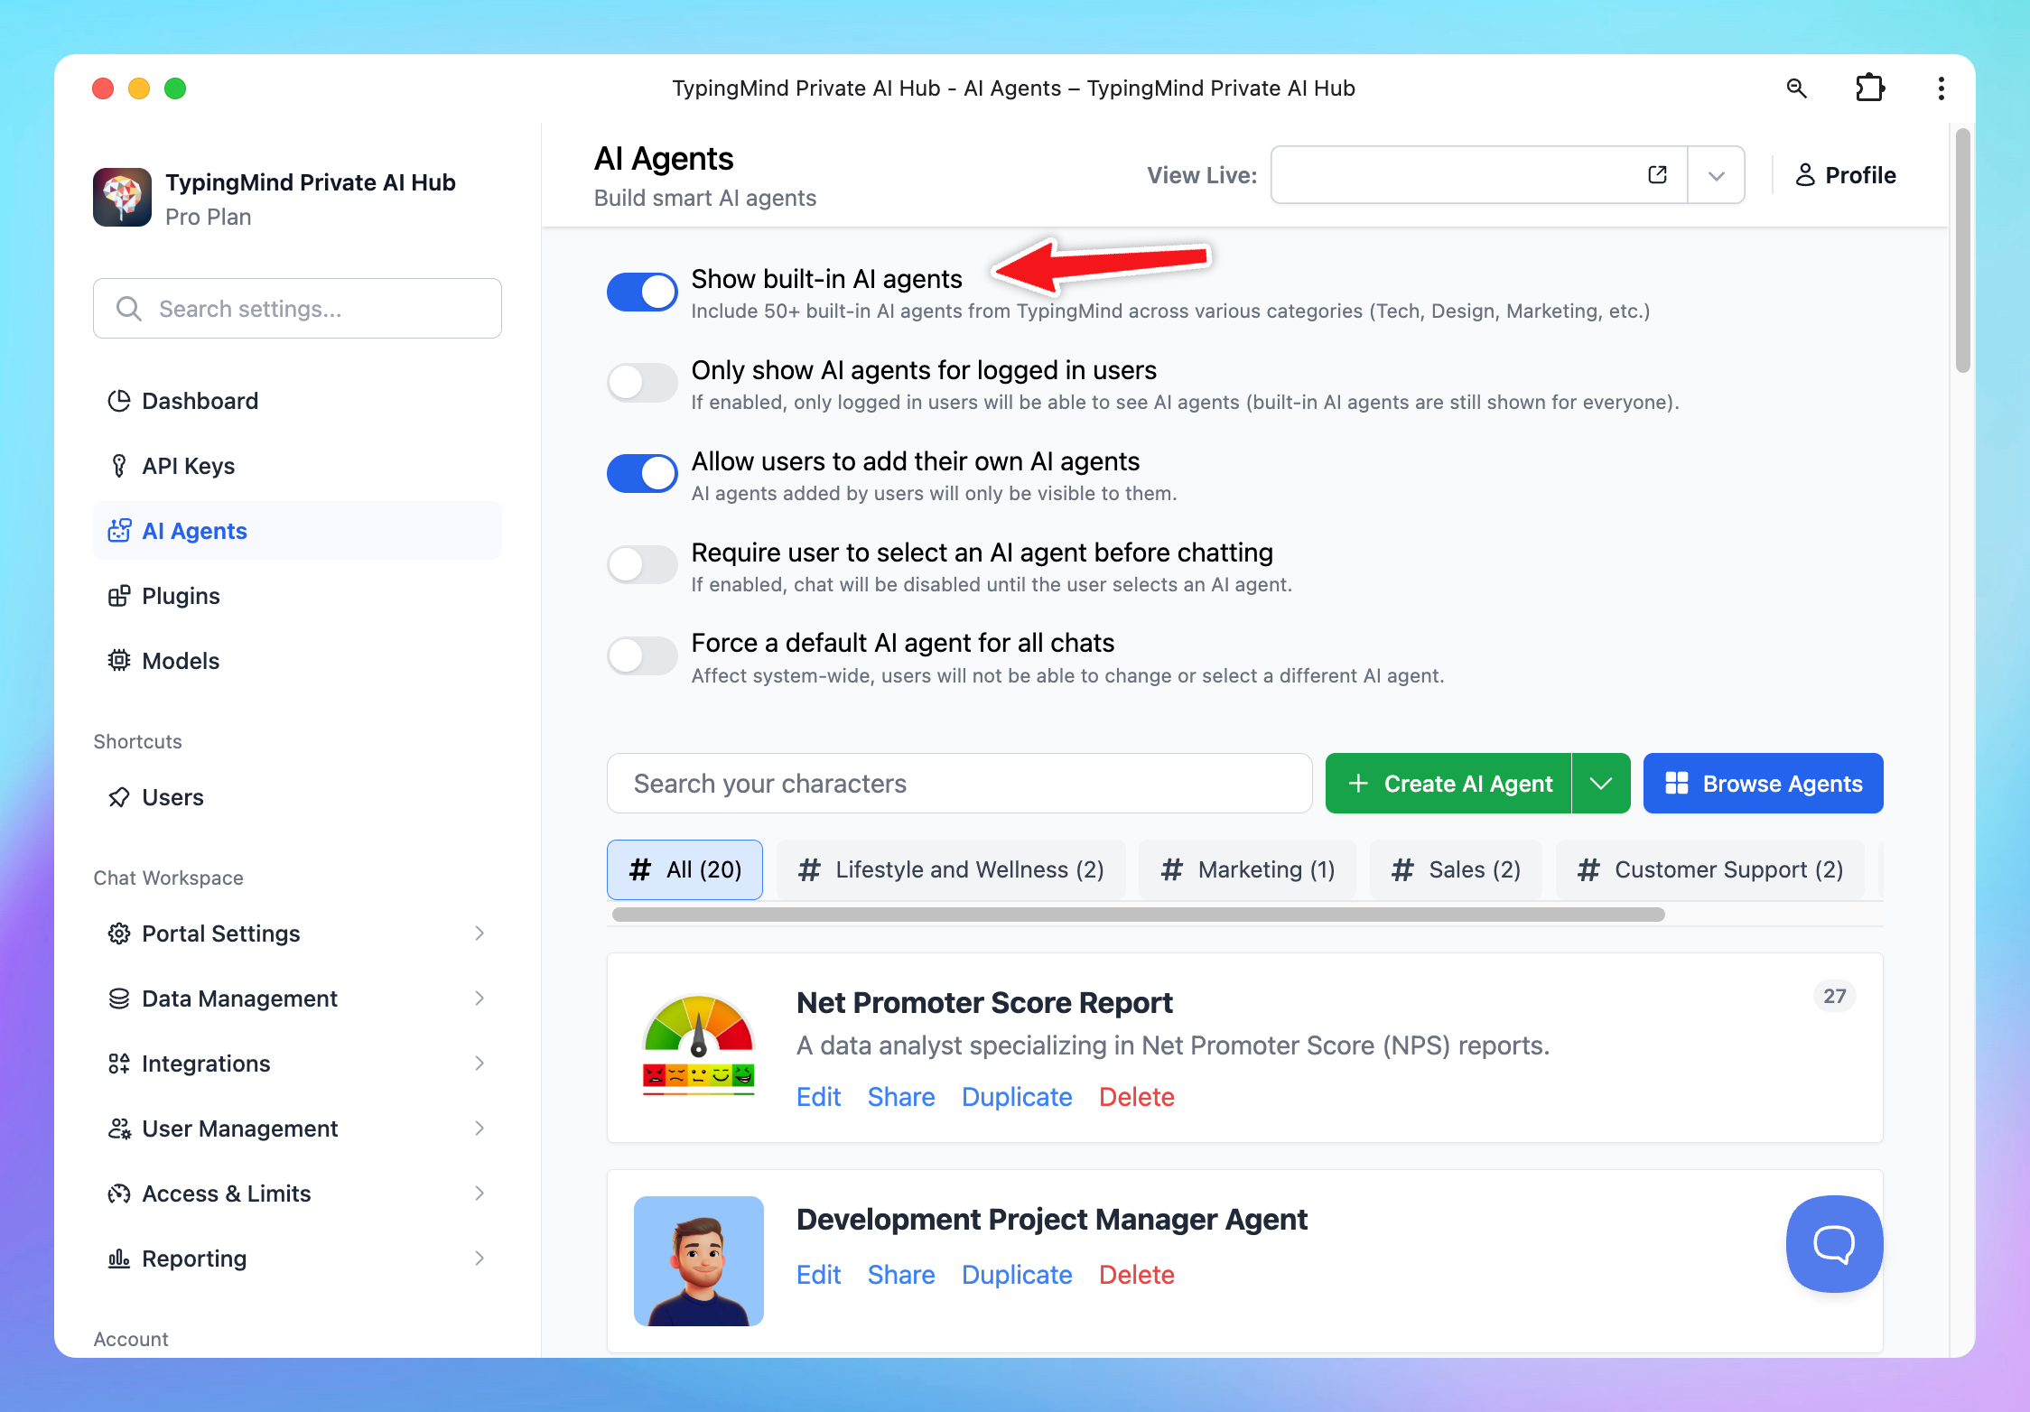2030x1412 pixels.
Task: Share Net Promoter Score Report agent
Action: (901, 1097)
